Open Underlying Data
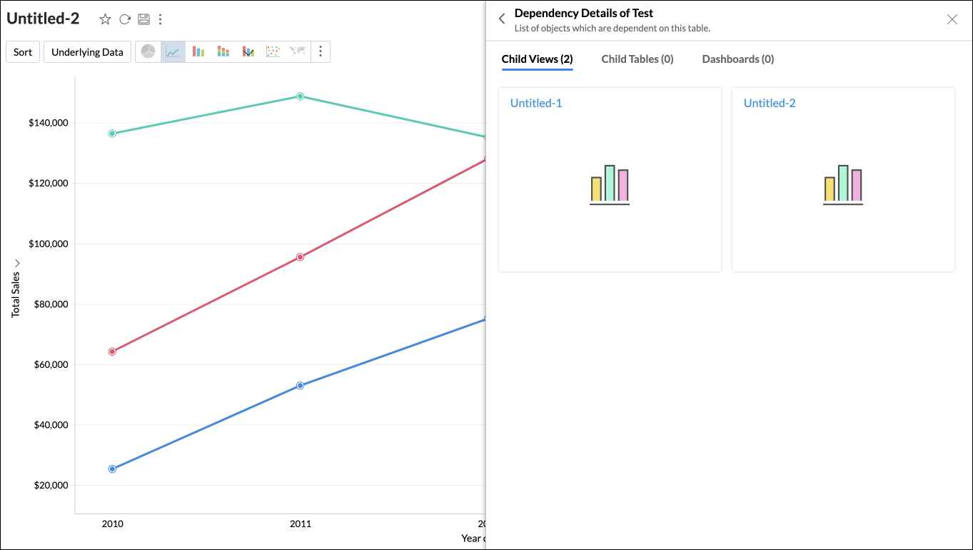The width and height of the screenshot is (973, 550). (x=87, y=52)
